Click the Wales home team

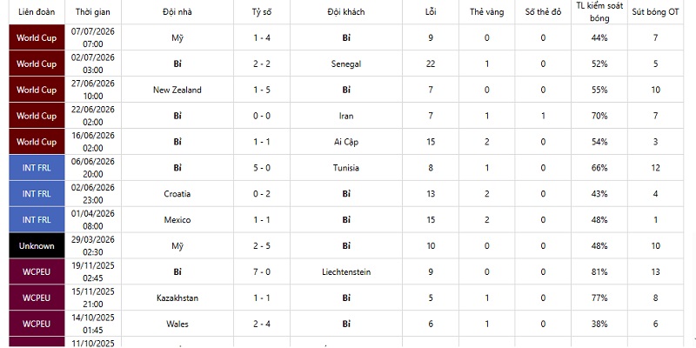tap(177, 324)
